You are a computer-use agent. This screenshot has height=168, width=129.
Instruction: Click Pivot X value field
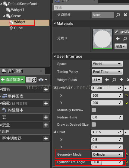(107, 140)
